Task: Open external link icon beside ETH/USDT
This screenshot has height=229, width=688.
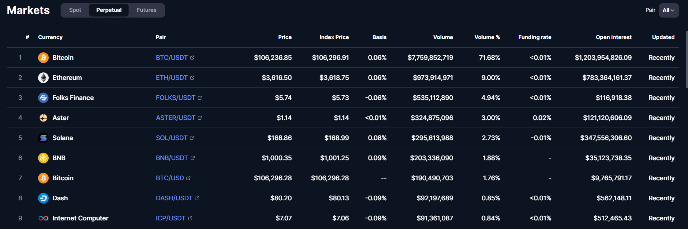Action: [x=192, y=78]
